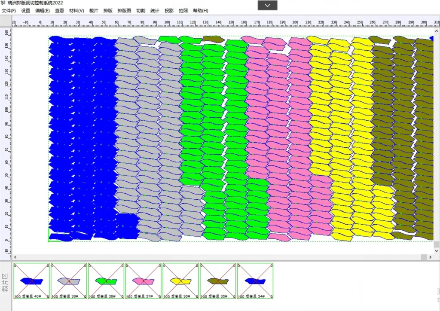Open the 编辑(E) menu

[x=43, y=11]
